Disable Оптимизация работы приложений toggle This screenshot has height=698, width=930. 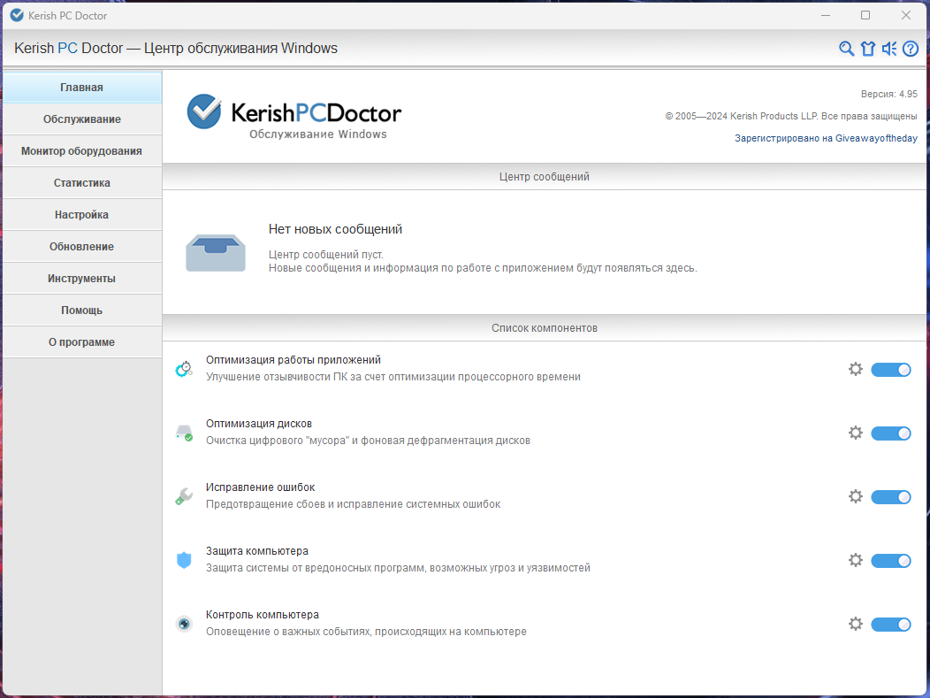[891, 370]
